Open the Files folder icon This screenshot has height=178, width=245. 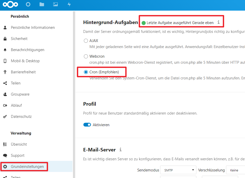(42, 5)
